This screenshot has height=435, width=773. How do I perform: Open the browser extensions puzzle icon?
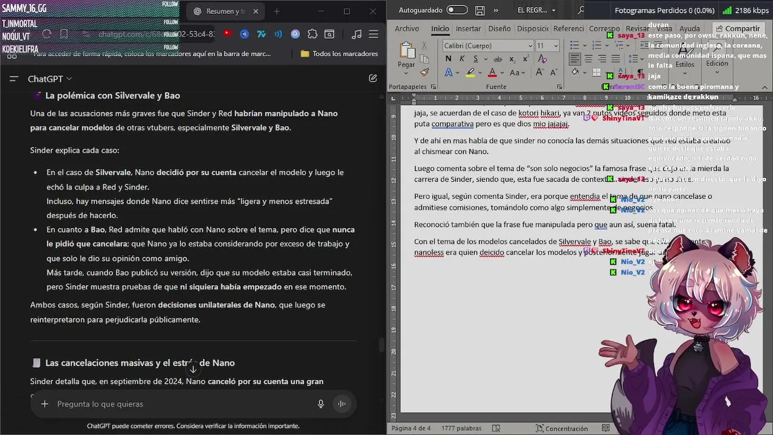(312, 34)
